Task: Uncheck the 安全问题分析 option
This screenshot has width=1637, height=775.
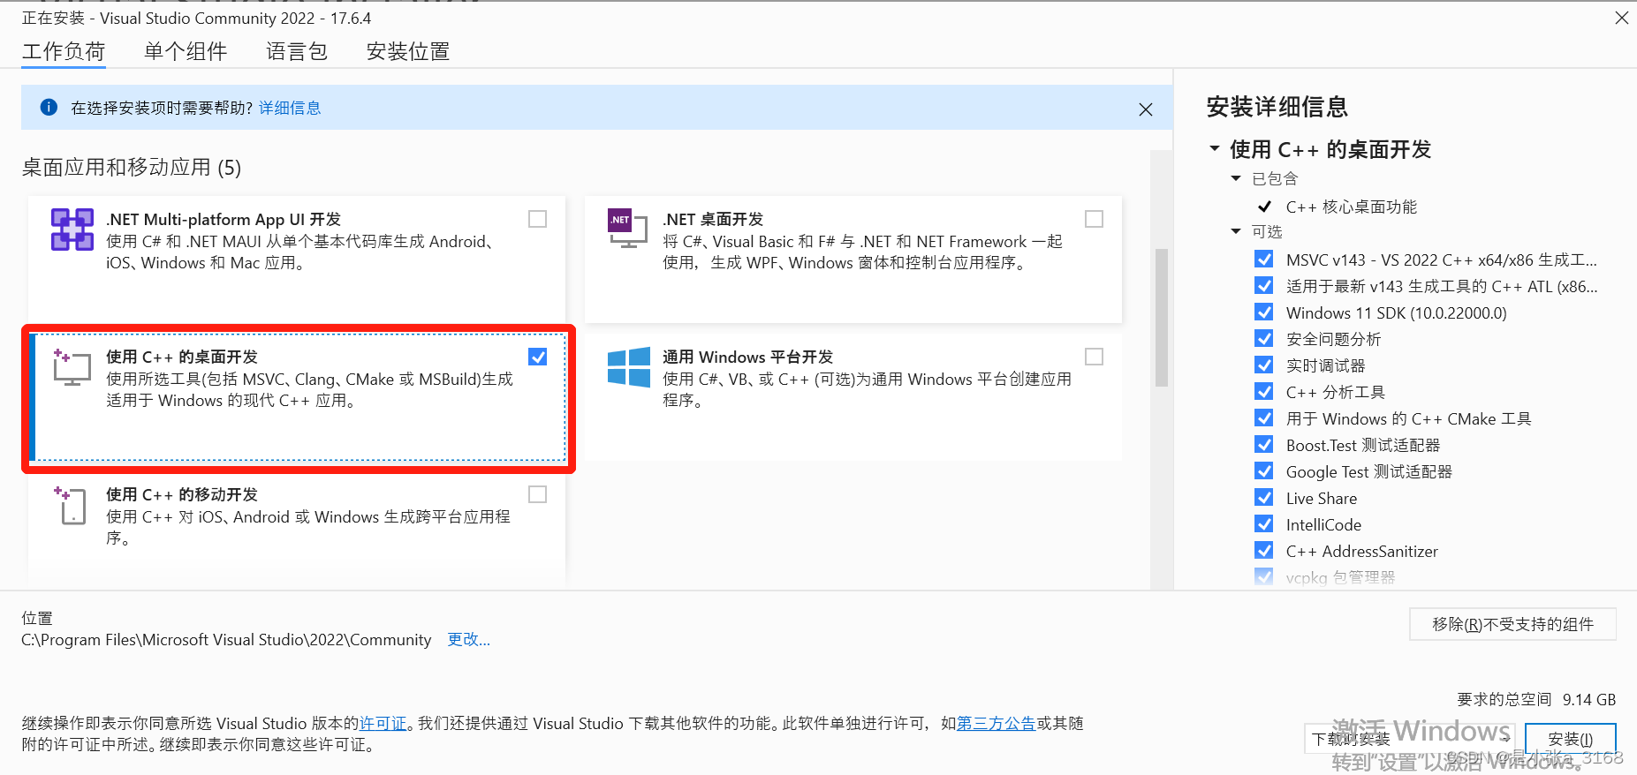Action: click(1264, 339)
